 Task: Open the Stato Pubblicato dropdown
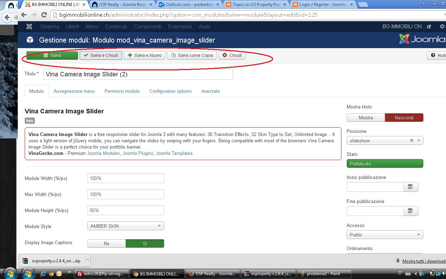coord(385,164)
